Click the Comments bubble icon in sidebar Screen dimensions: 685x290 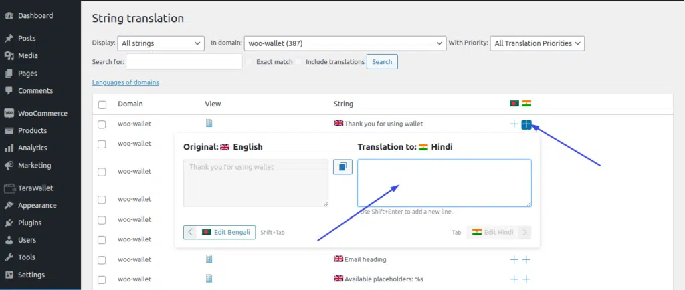9,91
